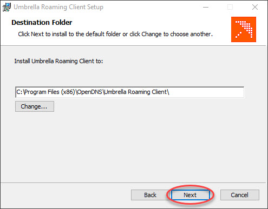Screen dimensions: 268x209
Task: Click Next to continue the installation
Action: click(x=190, y=195)
